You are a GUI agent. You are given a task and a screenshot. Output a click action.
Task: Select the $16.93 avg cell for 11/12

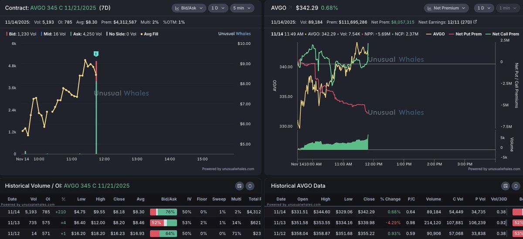pyautogui.click(x=137, y=233)
